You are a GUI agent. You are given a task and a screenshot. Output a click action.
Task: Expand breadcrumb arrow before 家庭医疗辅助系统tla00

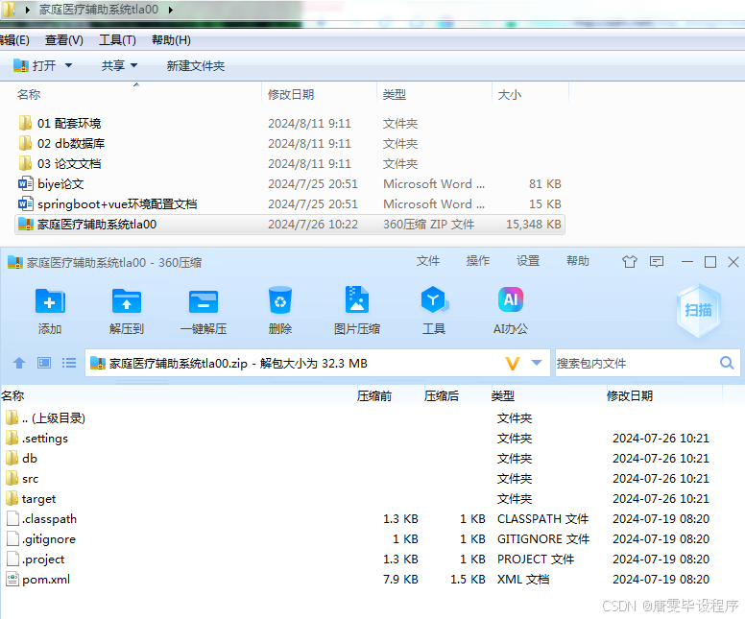pos(28,10)
